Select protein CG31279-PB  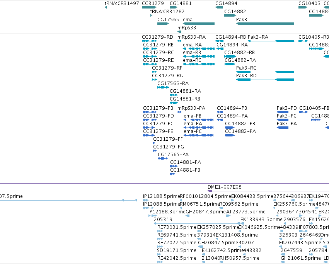[x=158, y=108]
